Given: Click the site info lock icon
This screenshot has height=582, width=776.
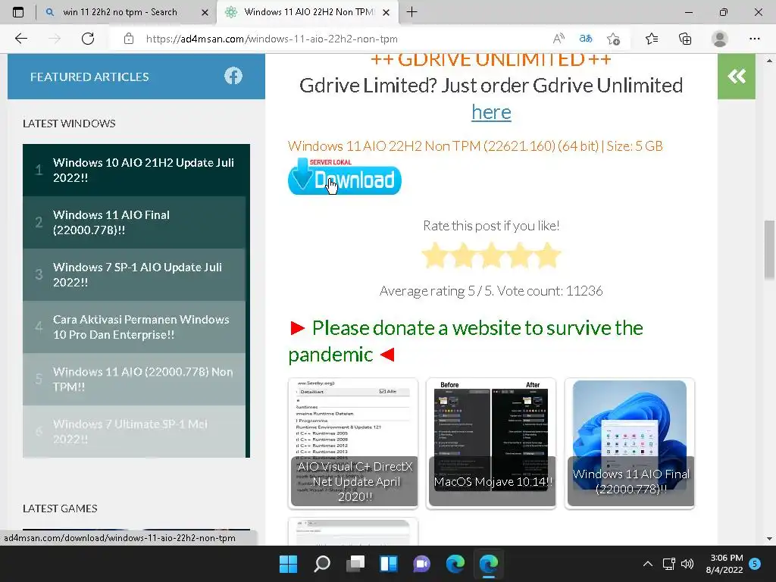Looking at the screenshot, I should click(x=129, y=39).
